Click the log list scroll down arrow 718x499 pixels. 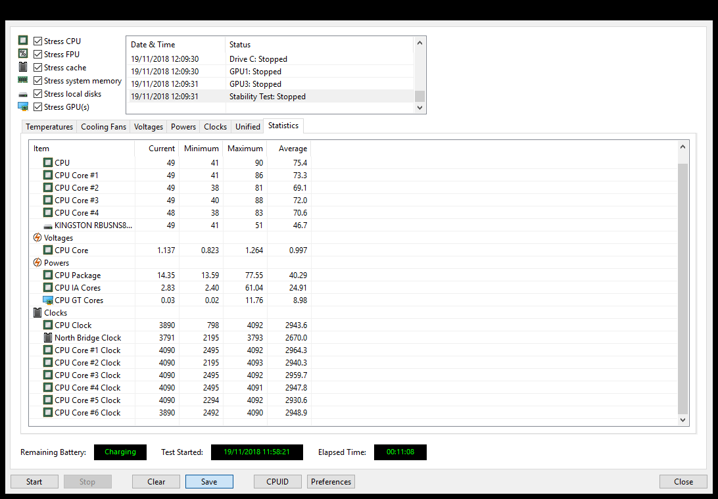tap(419, 108)
